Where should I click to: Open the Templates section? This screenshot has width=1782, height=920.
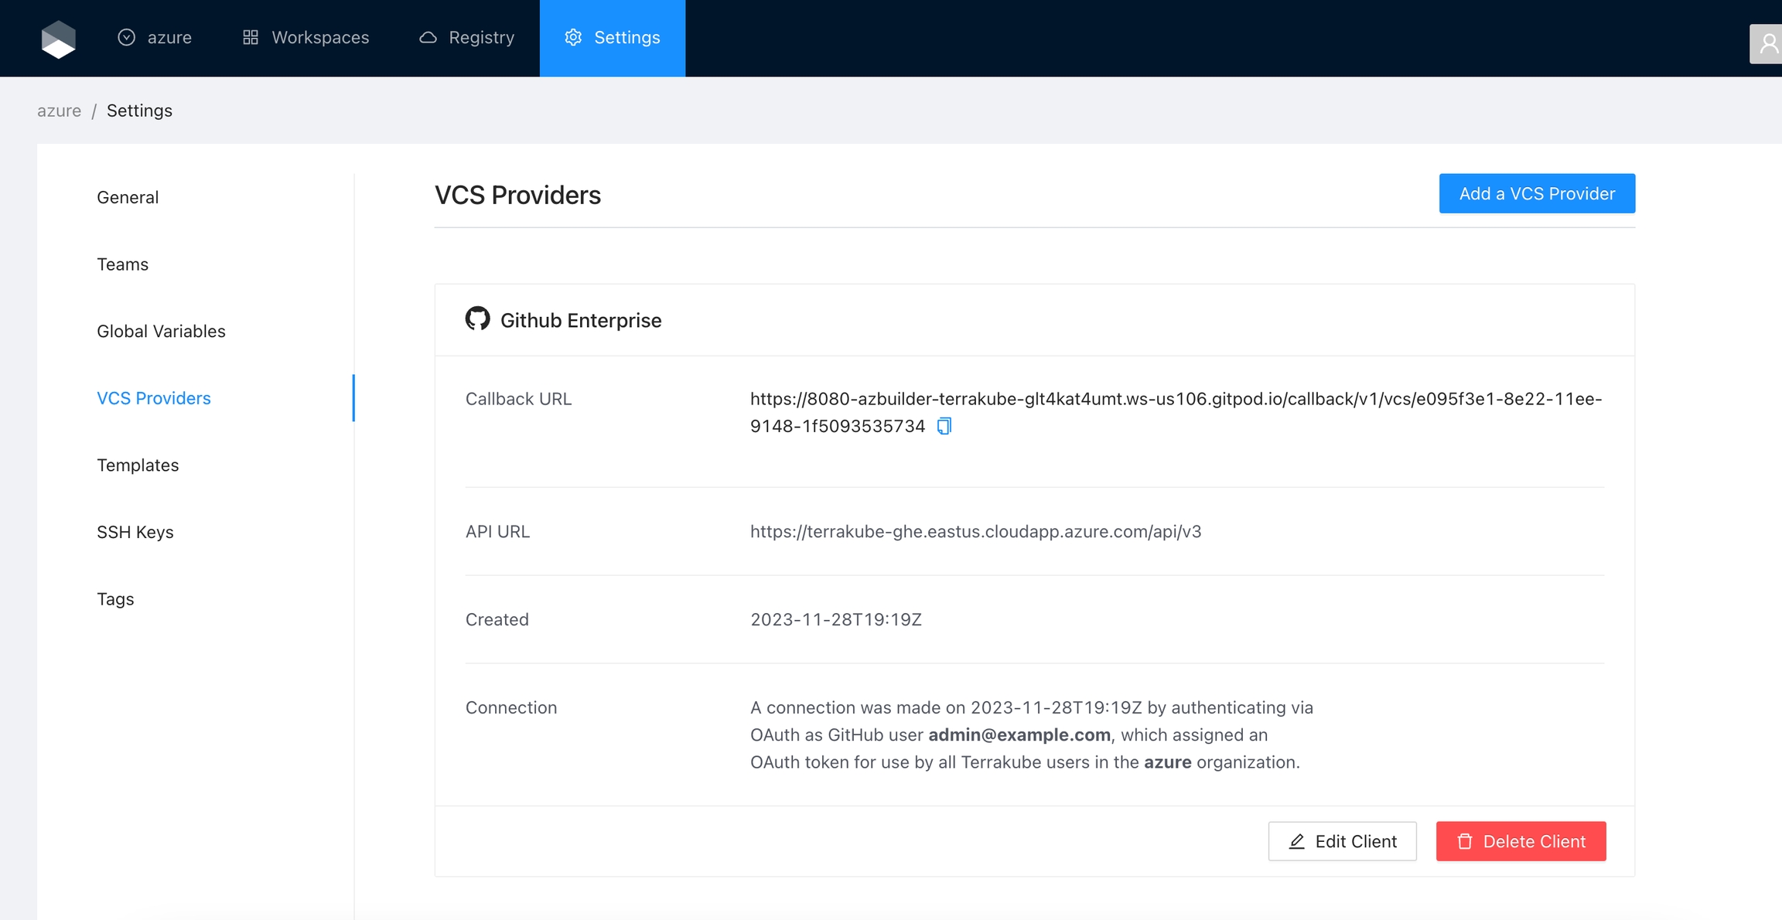coord(138,465)
